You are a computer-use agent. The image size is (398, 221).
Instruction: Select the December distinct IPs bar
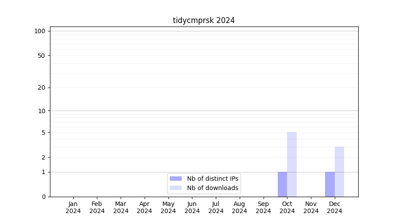[x=330, y=184]
